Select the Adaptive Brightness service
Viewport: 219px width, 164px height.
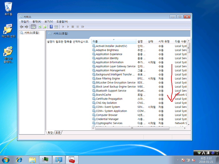click(107, 50)
